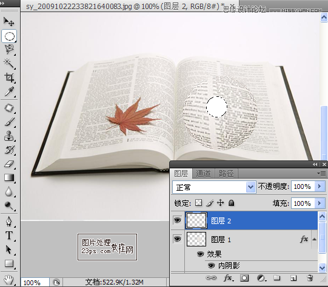Click the fill 100% field
The image size is (328, 287).
coord(303,203)
